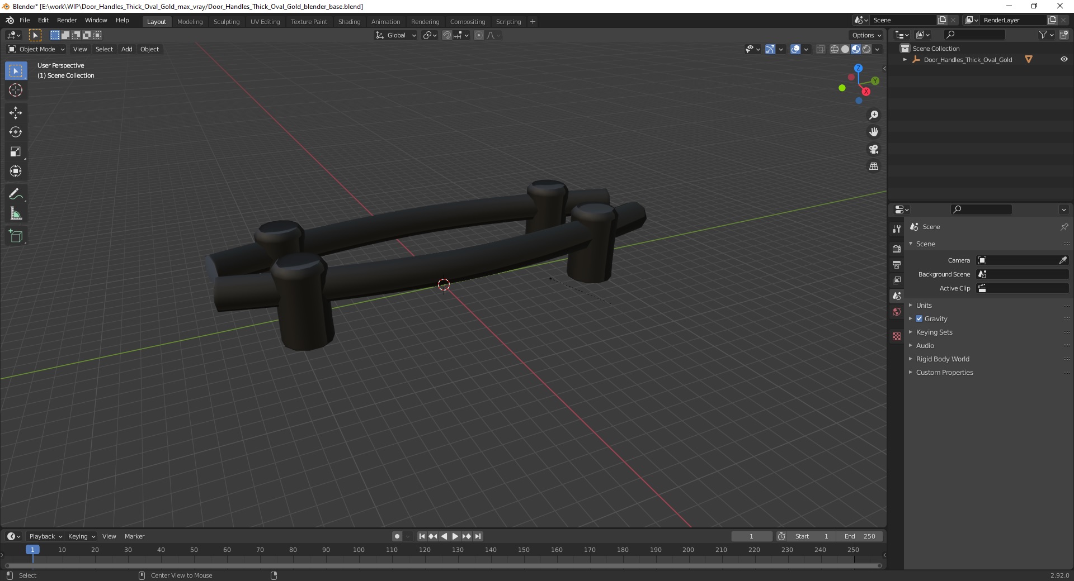Toggle auto keying record button
Viewport: 1074px width, 581px height.
[x=397, y=536]
